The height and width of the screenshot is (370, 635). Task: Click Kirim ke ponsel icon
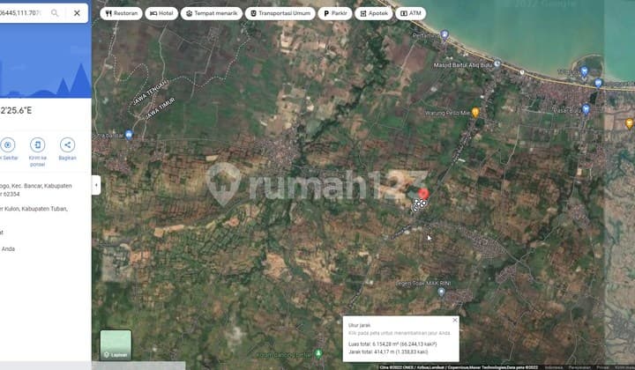click(37, 144)
